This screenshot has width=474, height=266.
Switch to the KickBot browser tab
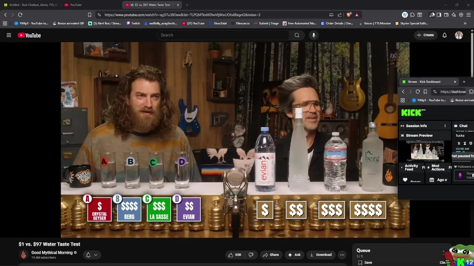click(30, 5)
